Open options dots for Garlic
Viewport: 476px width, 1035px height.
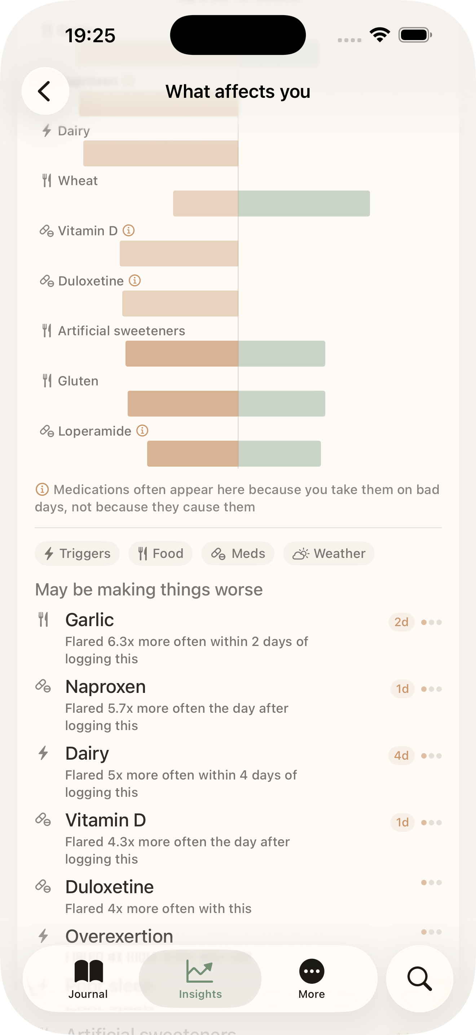click(431, 623)
